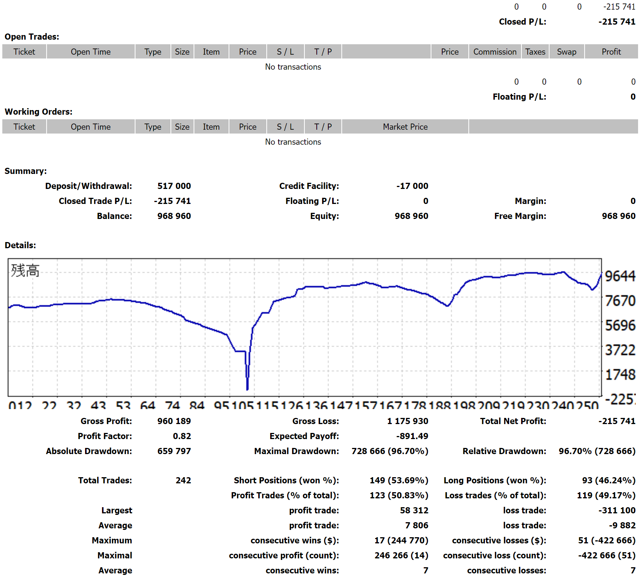Click the Credit Facility value -17 000
This screenshot has width=640, height=578.
click(412, 186)
